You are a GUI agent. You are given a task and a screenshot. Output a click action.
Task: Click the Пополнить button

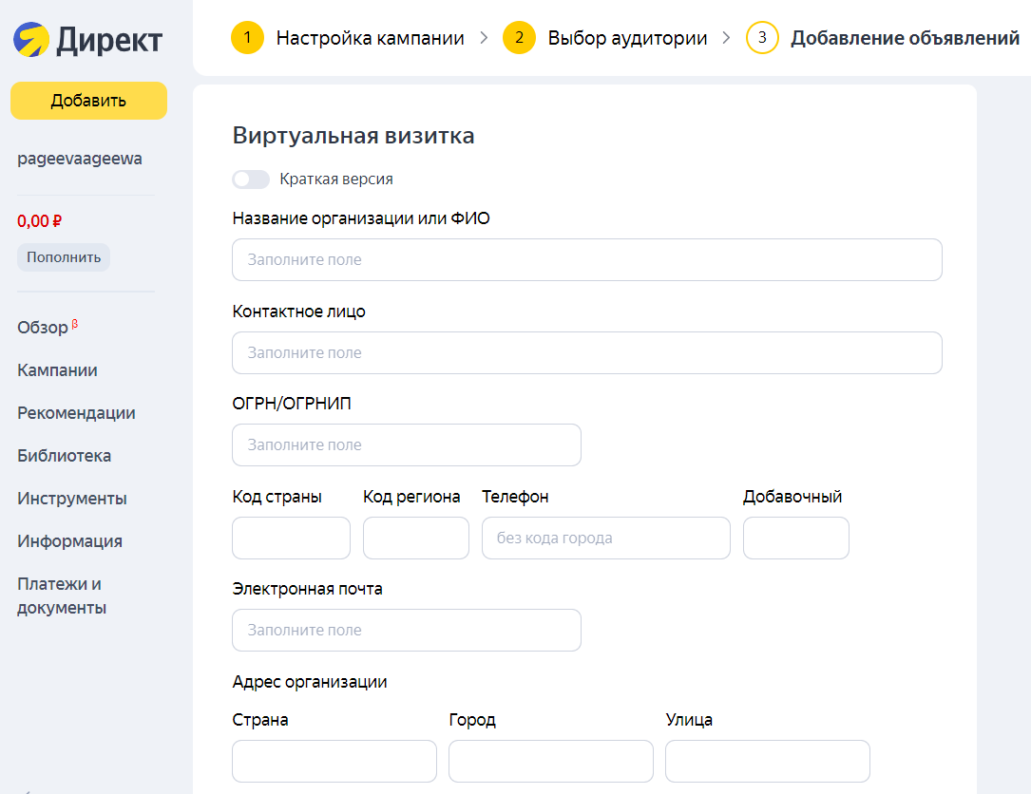[x=64, y=257]
